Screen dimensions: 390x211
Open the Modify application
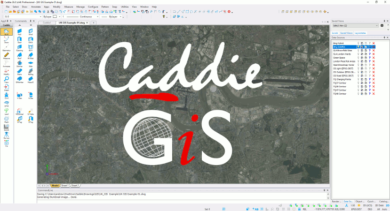7,72
